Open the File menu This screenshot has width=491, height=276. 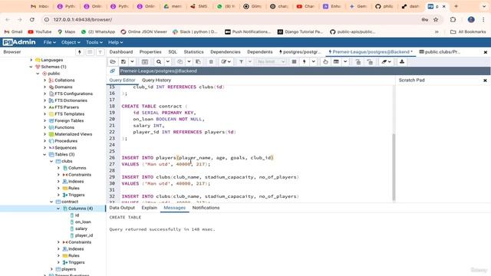pos(49,42)
